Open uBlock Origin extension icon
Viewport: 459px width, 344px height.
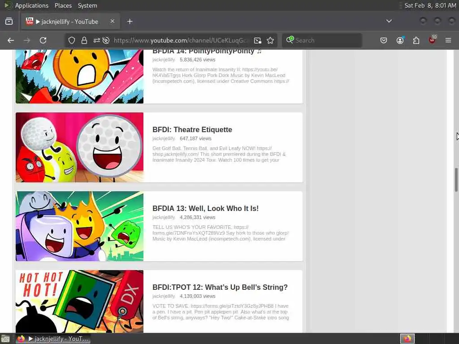pyautogui.click(x=433, y=40)
